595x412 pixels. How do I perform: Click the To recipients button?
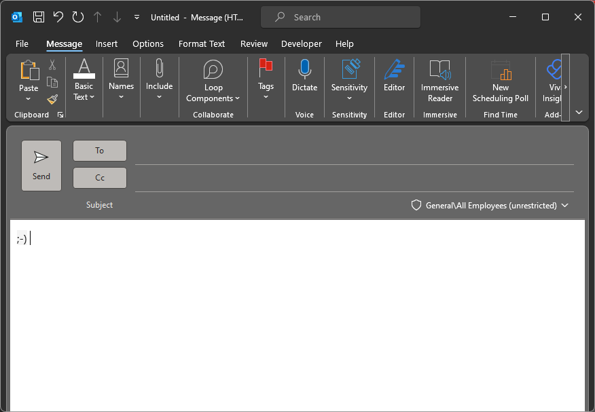[100, 151]
